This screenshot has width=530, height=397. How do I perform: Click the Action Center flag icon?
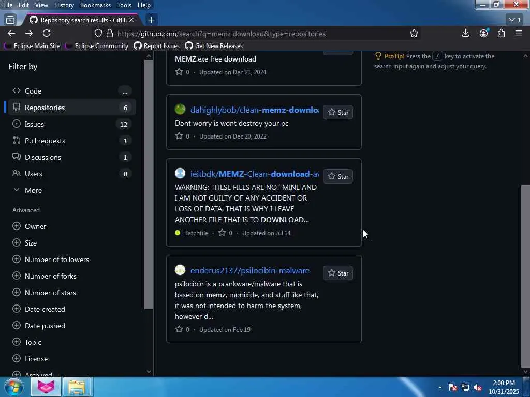[453, 387]
